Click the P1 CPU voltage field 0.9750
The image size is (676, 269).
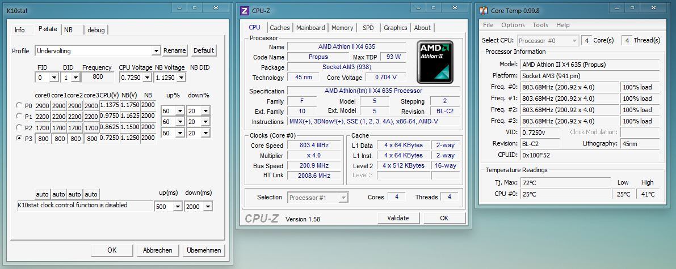[110, 116]
